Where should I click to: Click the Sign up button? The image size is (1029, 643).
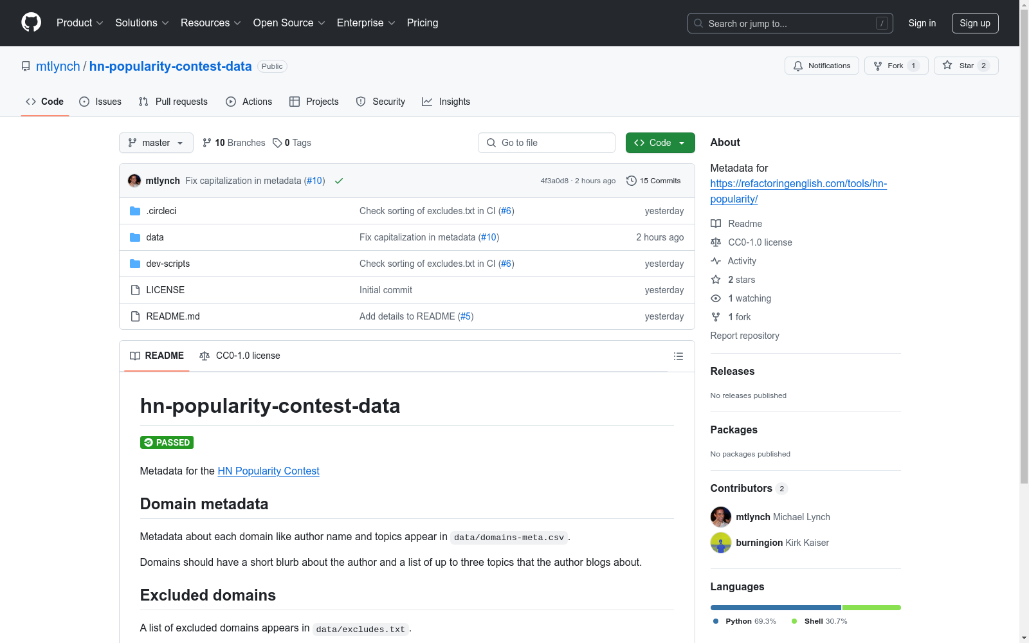click(x=975, y=23)
